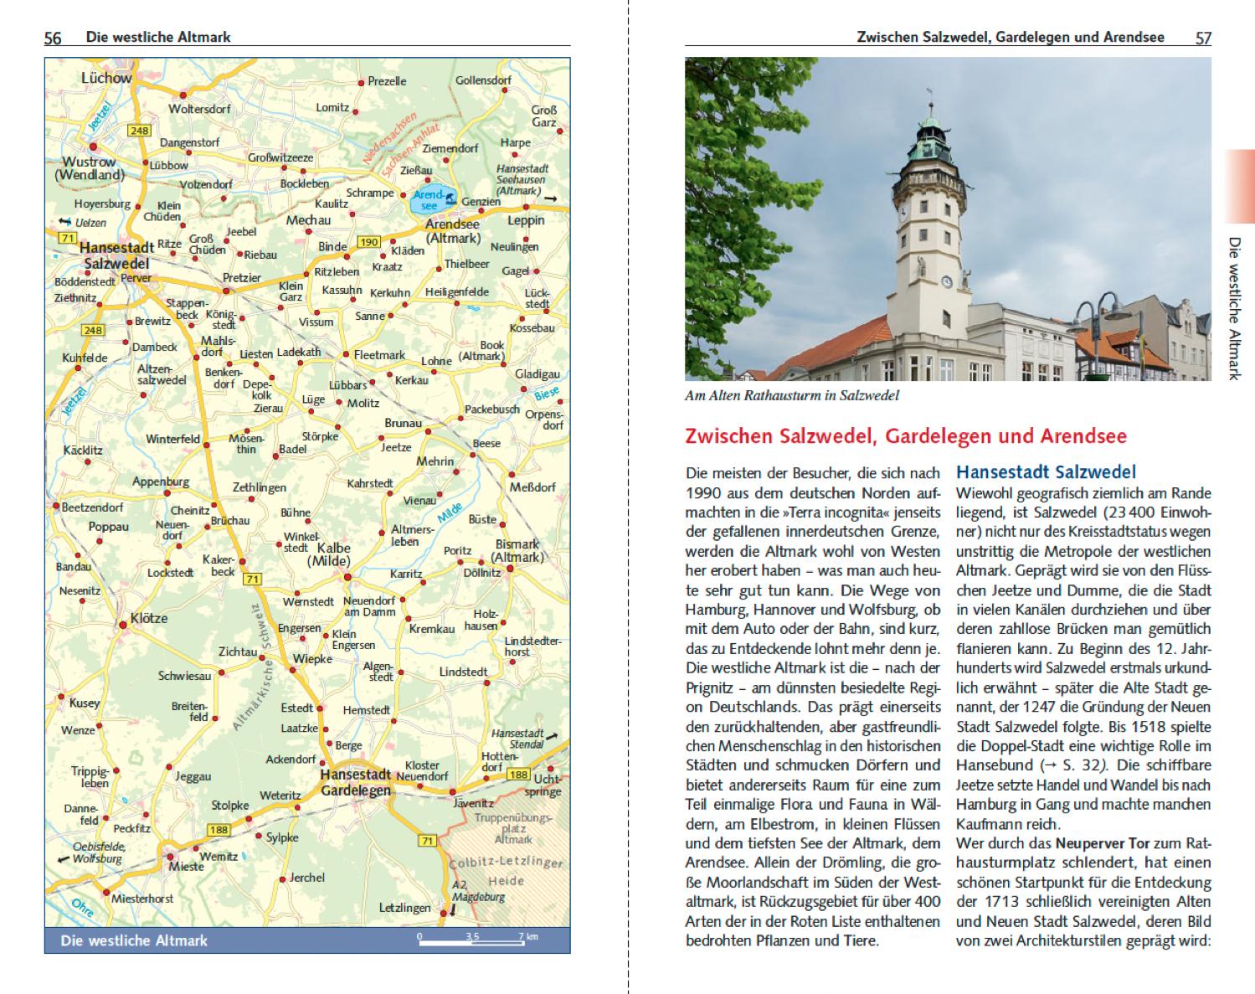
Task: Click the sailboat icon on Arendsee lake
Action: 451,199
